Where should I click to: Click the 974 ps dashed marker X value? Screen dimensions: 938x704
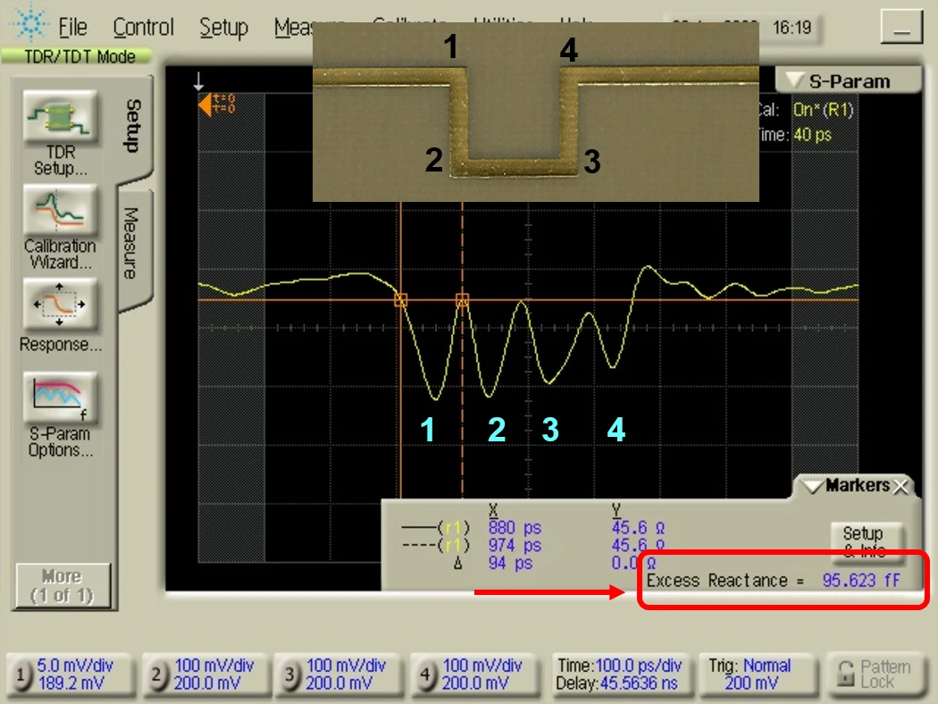(x=515, y=546)
